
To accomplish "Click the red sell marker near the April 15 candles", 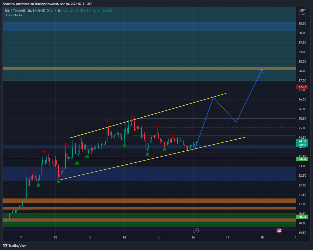I will (157, 126).
